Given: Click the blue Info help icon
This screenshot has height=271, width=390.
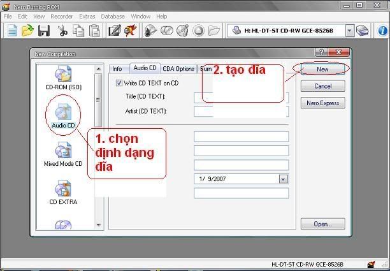Looking at the screenshot, I should tap(382, 31).
